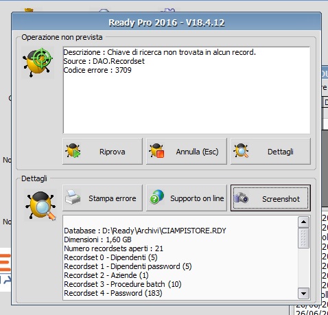Select 'Recordset 4 - Password (183)' line
This screenshot has height=315, width=328.
pos(113,293)
